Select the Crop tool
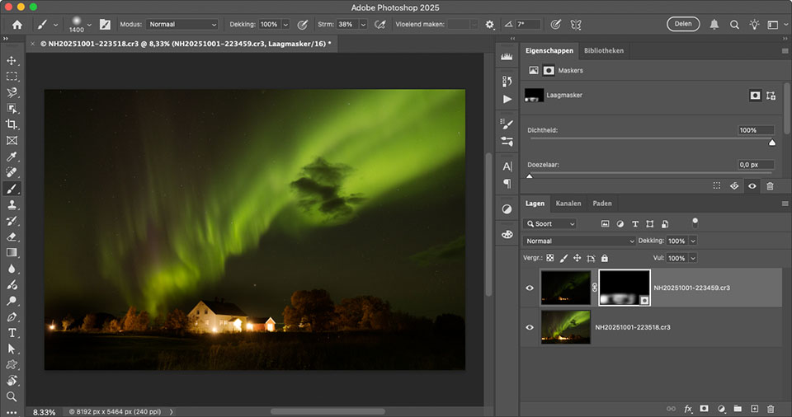This screenshot has width=792, height=417. 12,124
